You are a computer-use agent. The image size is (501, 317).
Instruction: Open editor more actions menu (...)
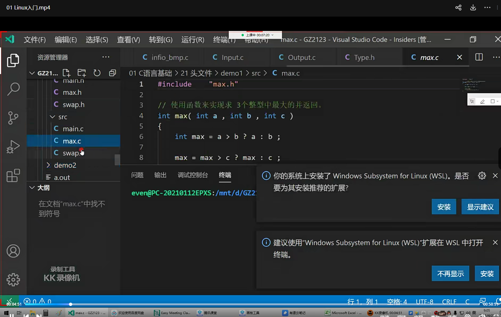tap(496, 57)
